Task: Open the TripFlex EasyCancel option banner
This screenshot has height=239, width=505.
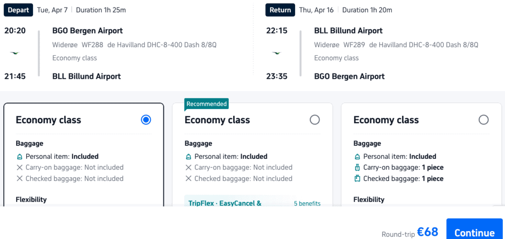Action: [225, 203]
